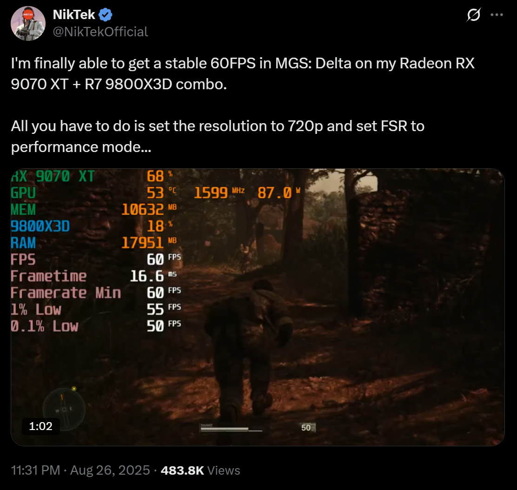Click the in-game compass minimap in video
The width and height of the screenshot is (517, 490).
pos(64,409)
